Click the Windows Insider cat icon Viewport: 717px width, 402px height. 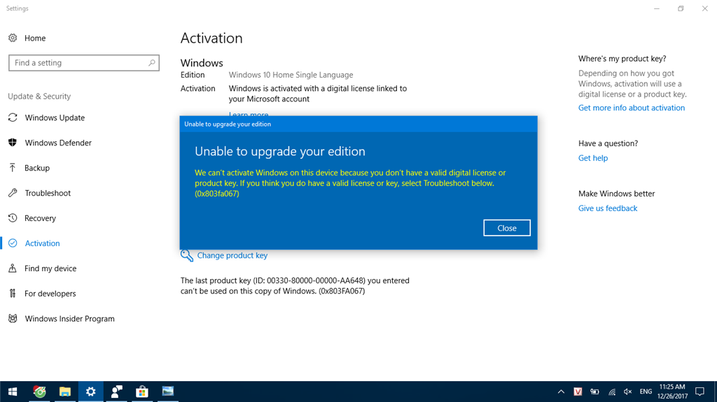[x=13, y=318]
